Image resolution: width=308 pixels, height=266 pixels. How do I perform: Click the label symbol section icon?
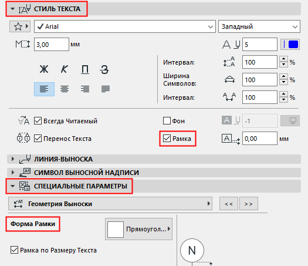click(25, 173)
